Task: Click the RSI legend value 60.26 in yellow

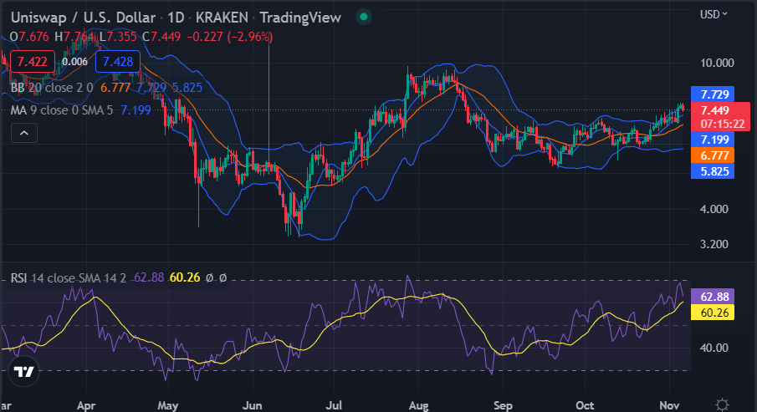Action: click(x=185, y=277)
